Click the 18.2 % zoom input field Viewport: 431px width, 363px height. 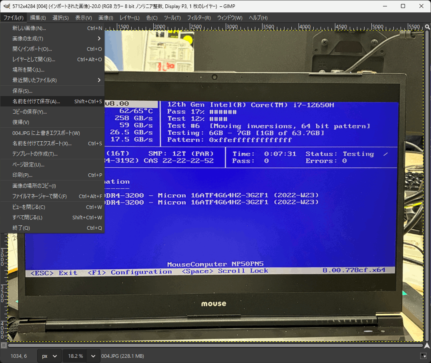pos(75,356)
